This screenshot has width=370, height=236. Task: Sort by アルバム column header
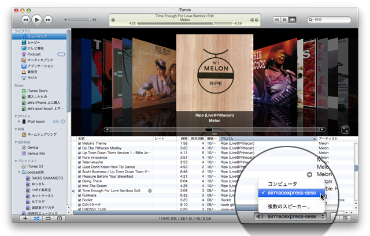pos(268,138)
